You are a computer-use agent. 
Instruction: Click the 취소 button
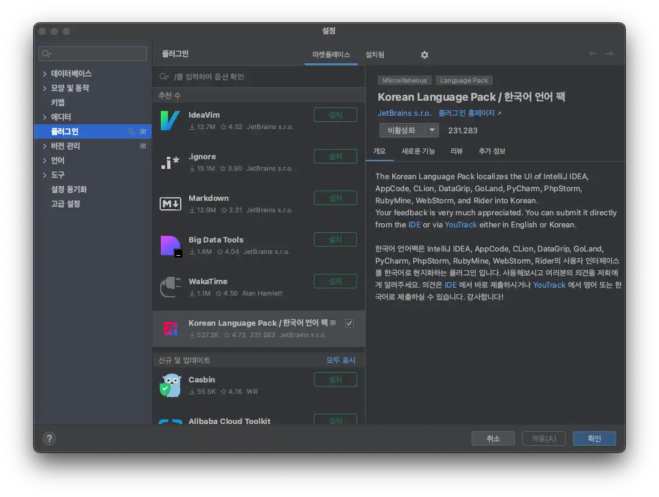coord(493,438)
